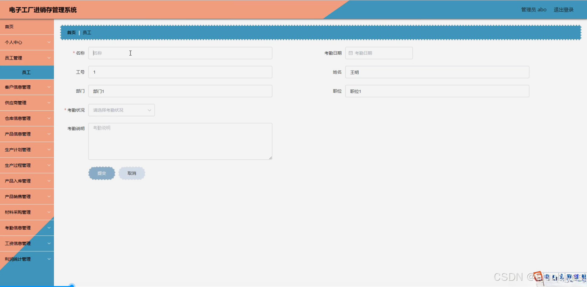Click the 考勤说明 textarea
The height and width of the screenshot is (287, 587).
[x=180, y=141]
